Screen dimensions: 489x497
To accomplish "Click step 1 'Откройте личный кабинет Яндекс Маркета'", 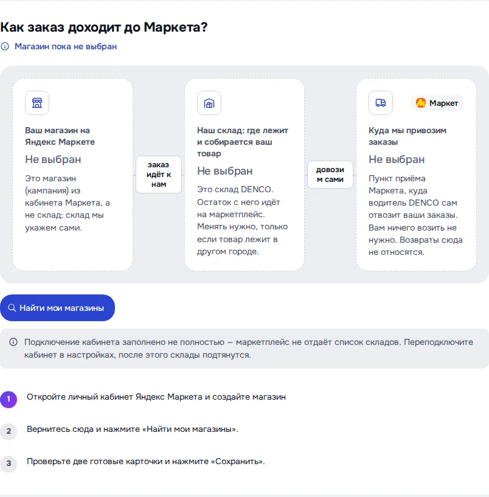I will tap(156, 397).
